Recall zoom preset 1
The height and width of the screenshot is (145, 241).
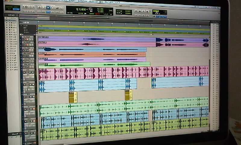(24, 11)
